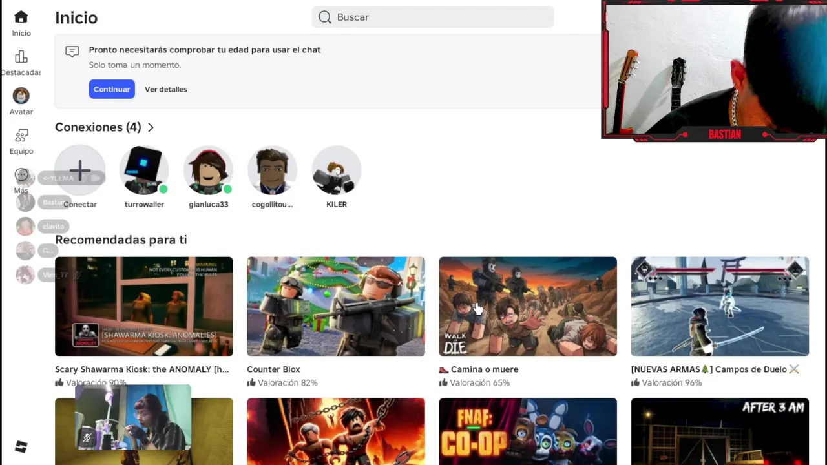Viewport: 827px width, 465px height.
Task: Open cogollitou... friend avatar
Action: tap(272, 170)
